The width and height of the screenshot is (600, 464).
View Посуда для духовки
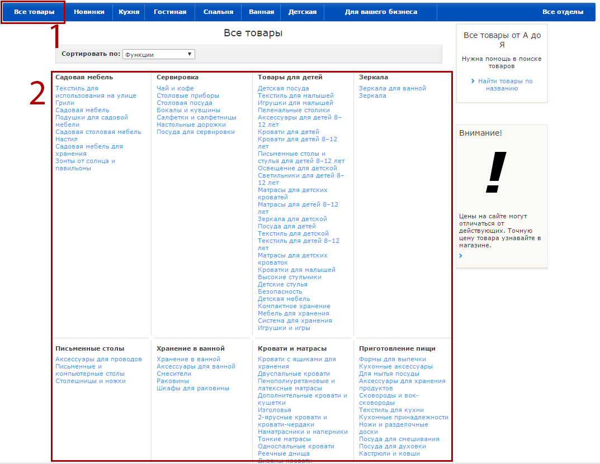[x=392, y=447]
